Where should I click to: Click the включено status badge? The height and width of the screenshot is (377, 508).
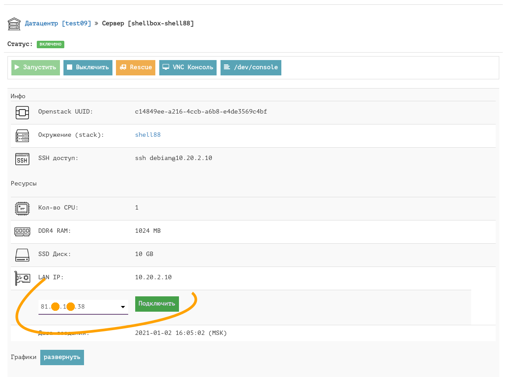click(51, 44)
